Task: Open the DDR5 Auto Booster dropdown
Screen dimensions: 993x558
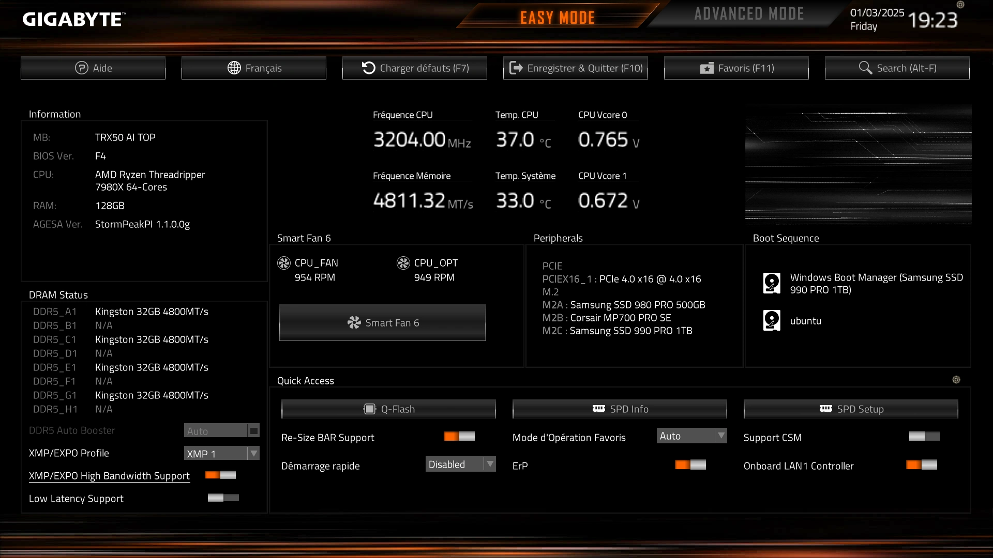Action: tap(221, 430)
